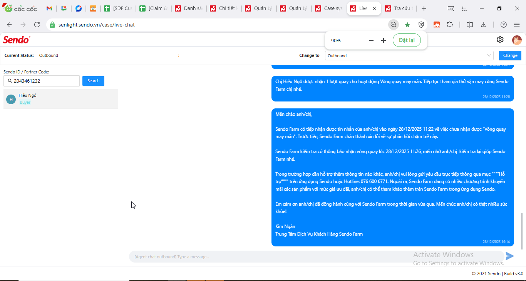Open the browser extensions puzzle icon
The height and width of the screenshot is (281, 526).
point(450,25)
